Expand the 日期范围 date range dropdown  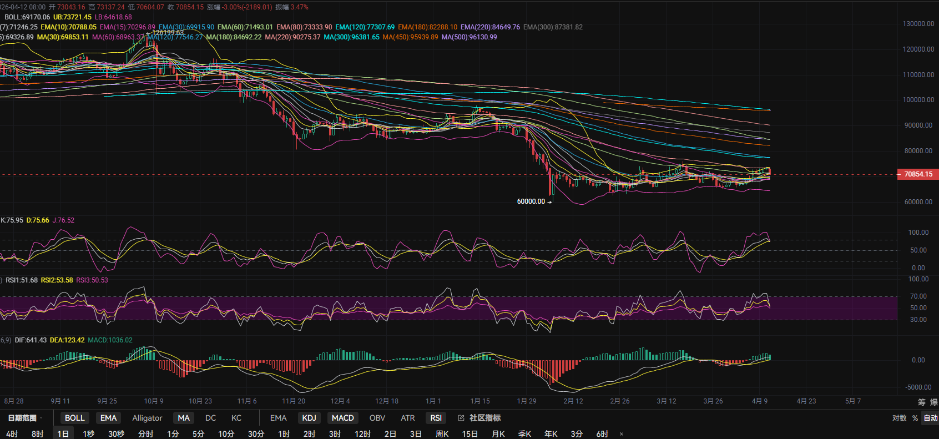click(24, 418)
